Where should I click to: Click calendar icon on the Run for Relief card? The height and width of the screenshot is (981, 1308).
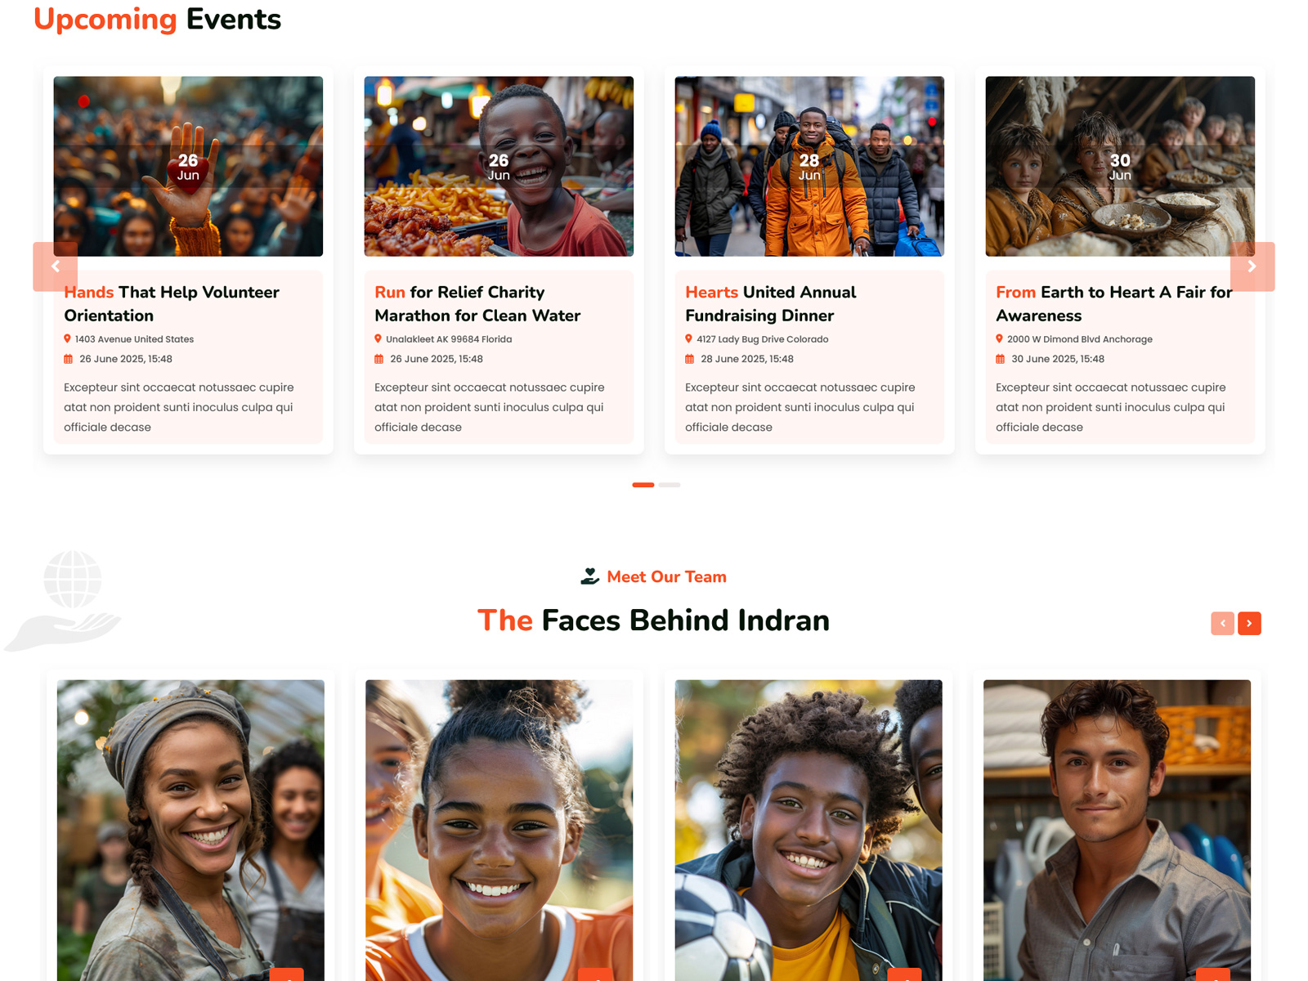[x=379, y=359]
